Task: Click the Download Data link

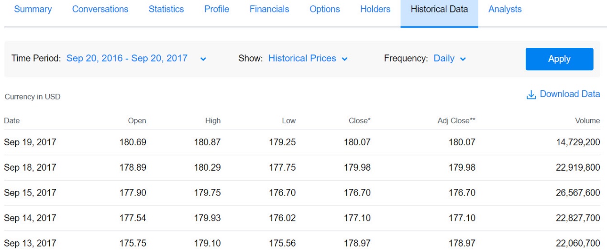Action: (x=569, y=94)
